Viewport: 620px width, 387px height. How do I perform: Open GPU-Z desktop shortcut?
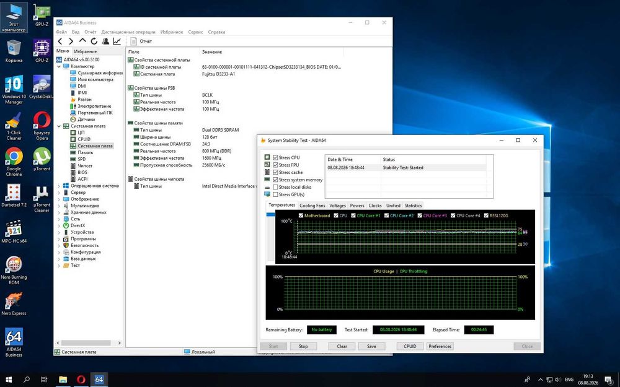42,15
